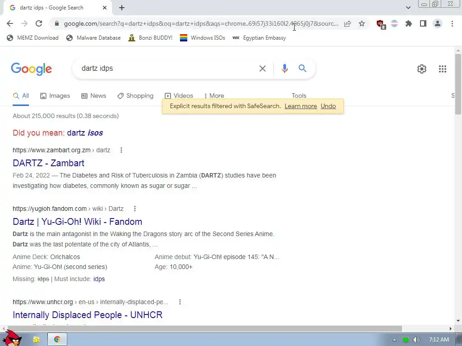Open options for UNHCR result
Screen dimensions: 462x346
[180, 302]
